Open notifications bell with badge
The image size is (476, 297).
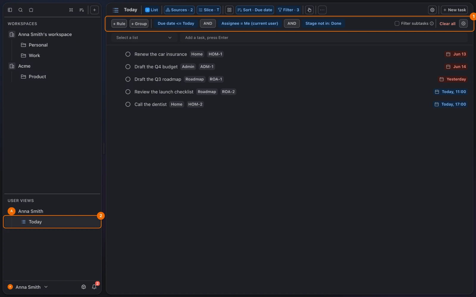[94, 287]
